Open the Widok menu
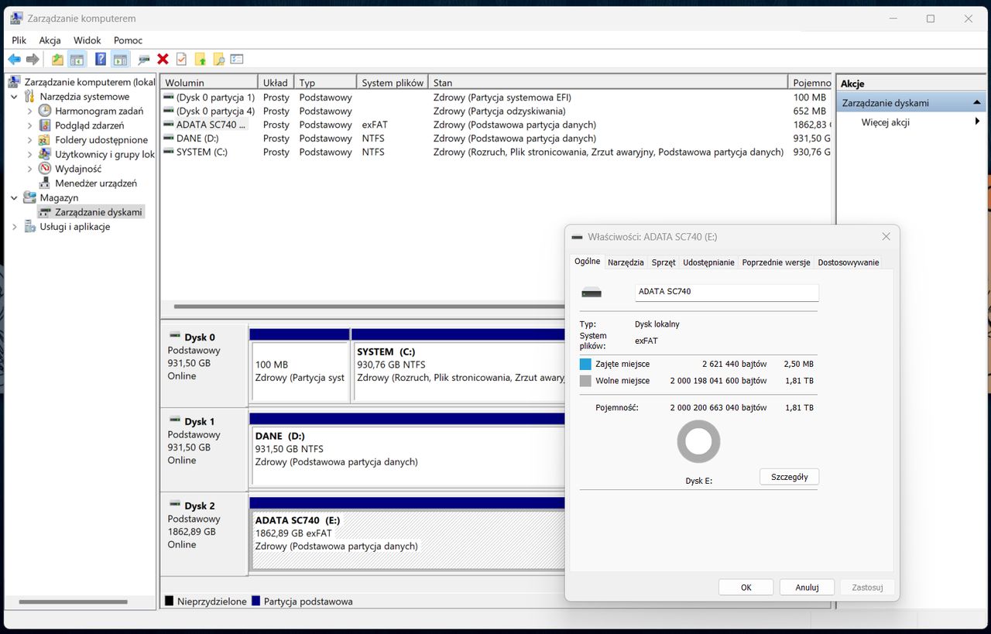The width and height of the screenshot is (991, 634). point(87,40)
